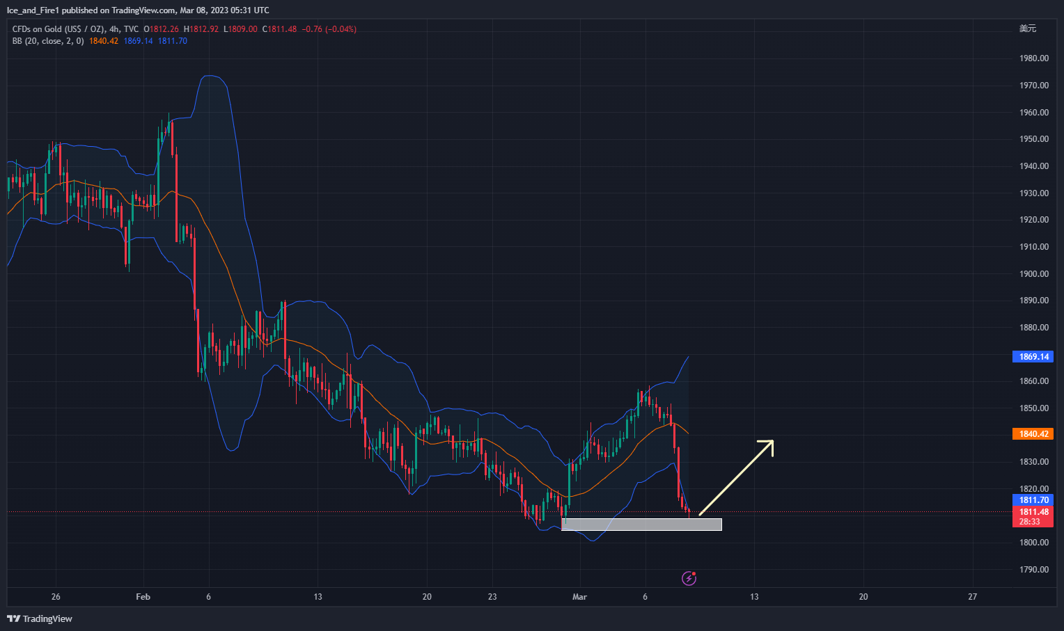Click the 1880.00 price axis label
Viewport: 1064px width, 631px height.
[x=1034, y=328]
